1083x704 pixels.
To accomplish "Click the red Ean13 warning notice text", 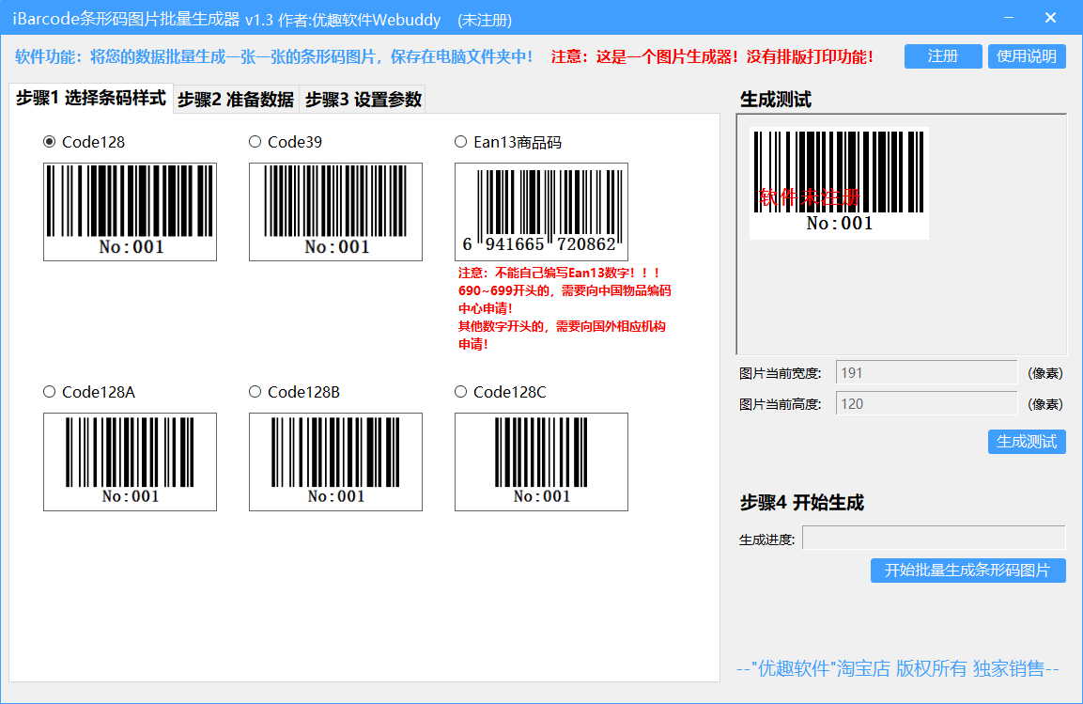I will click(x=565, y=308).
